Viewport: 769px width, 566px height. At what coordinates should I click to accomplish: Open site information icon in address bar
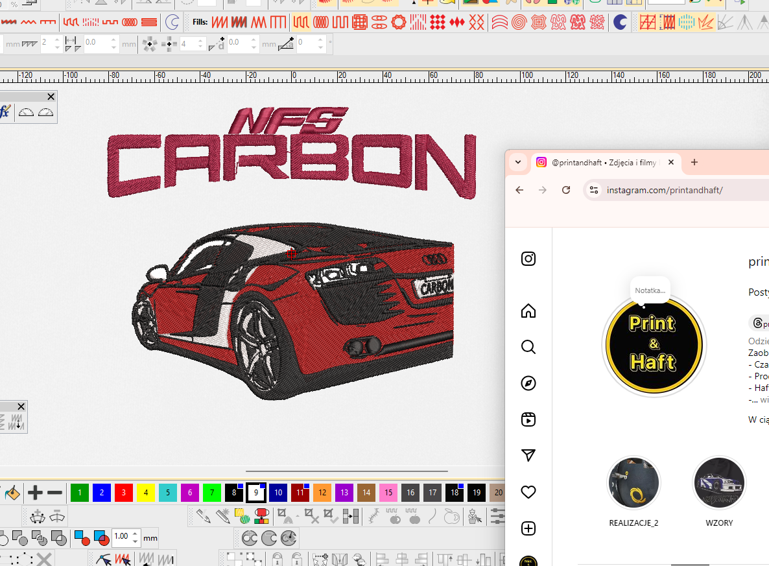[x=594, y=190]
